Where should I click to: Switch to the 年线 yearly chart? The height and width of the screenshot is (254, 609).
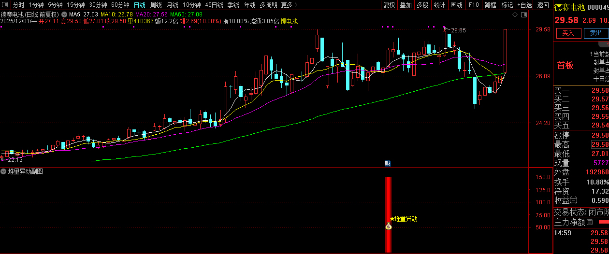coord(249,5)
